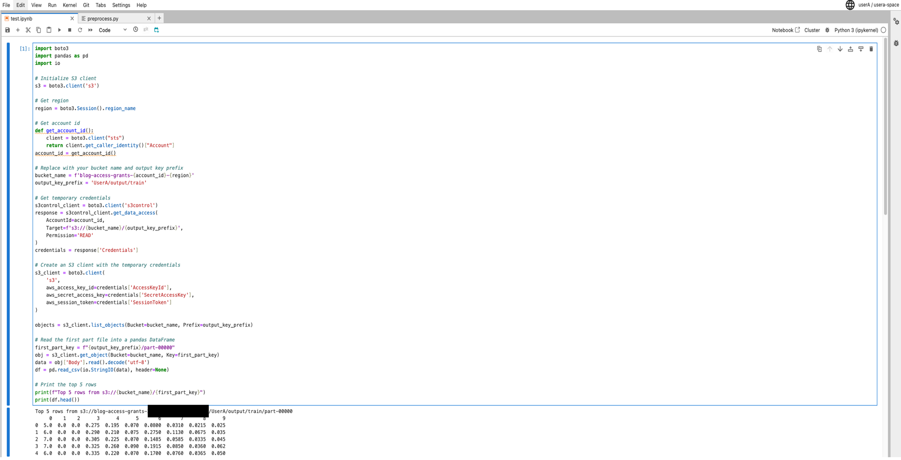Switch to the preprocess.py tab
The image size is (901, 460).
[x=103, y=19]
